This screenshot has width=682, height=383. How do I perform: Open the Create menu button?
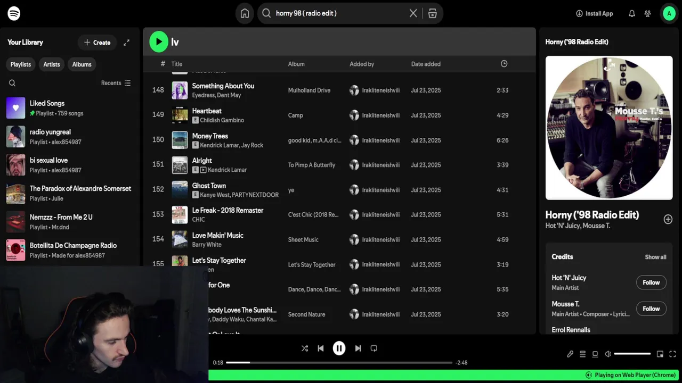97,43
